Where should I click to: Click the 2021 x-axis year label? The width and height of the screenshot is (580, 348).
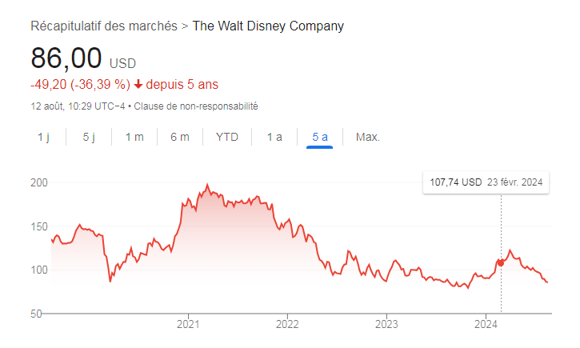[188, 324]
